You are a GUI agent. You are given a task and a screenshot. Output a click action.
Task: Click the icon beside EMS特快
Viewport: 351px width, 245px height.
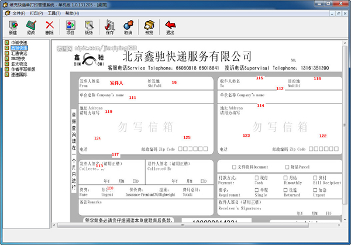pos(7,58)
